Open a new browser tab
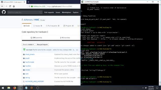 [x=28, y=2]
